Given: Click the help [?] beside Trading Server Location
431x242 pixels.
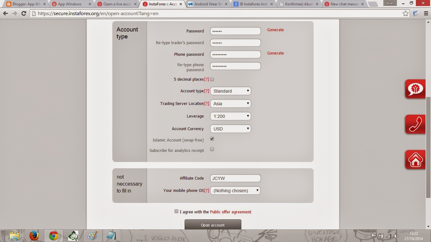Looking at the screenshot, I should click(x=207, y=104).
